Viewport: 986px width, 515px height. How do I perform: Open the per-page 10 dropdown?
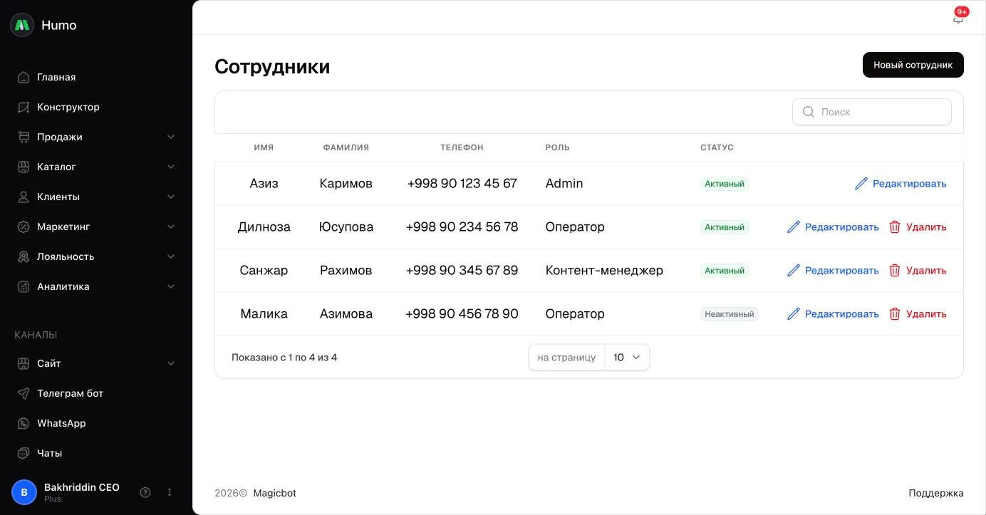627,358
